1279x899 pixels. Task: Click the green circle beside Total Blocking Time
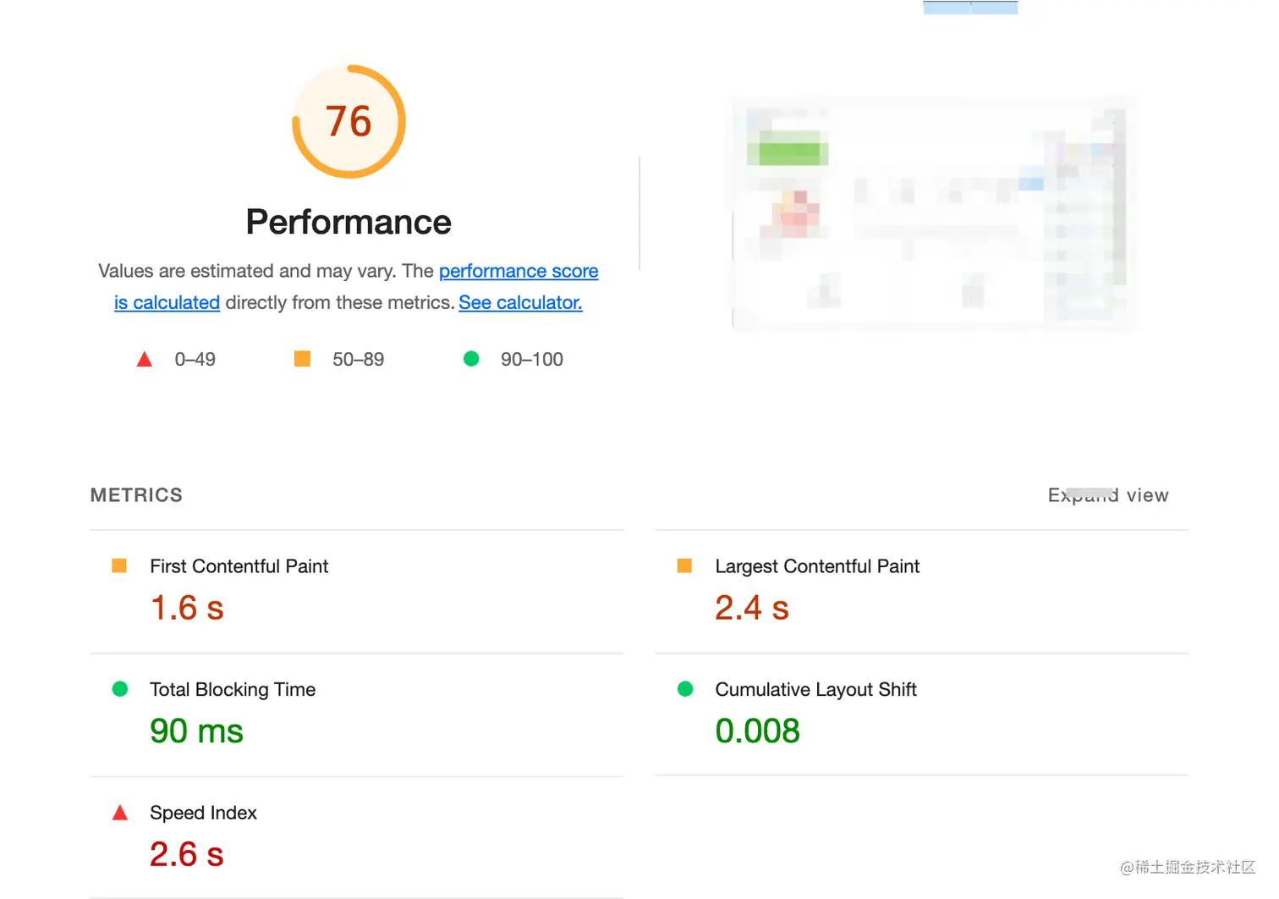tap(120, 689)
